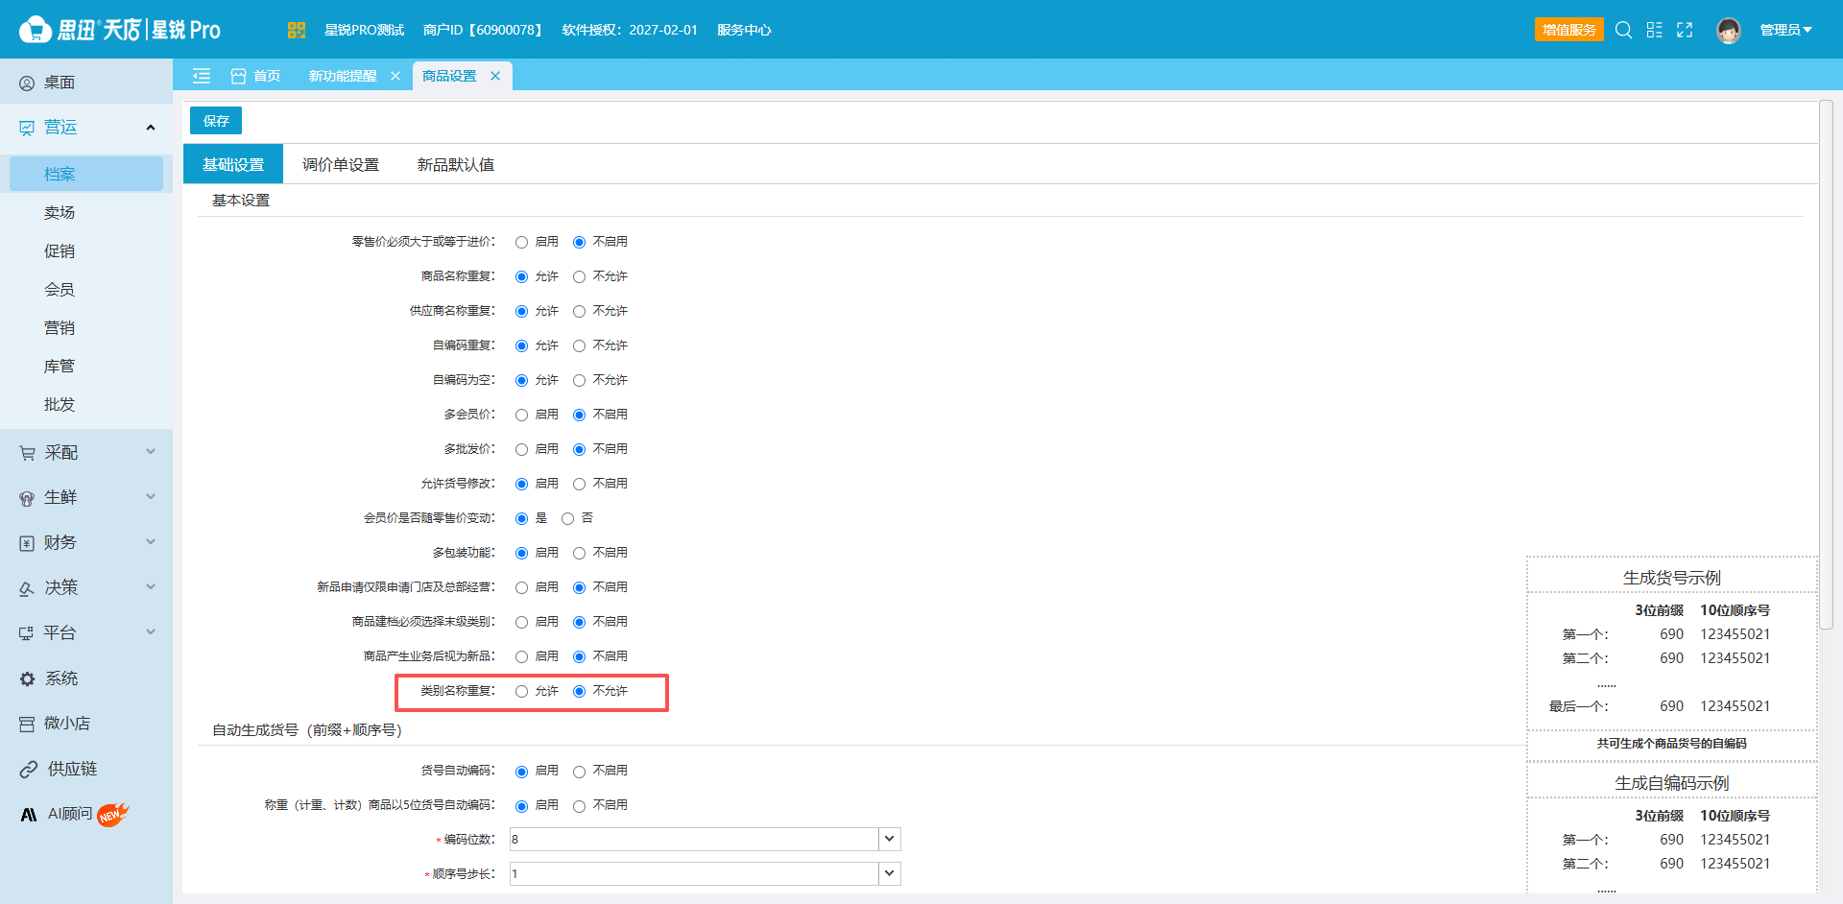This screenshot has width=1843, height=904.
Task: Collapse sidebar with the menu fold icon
Action: pos(202,76)
